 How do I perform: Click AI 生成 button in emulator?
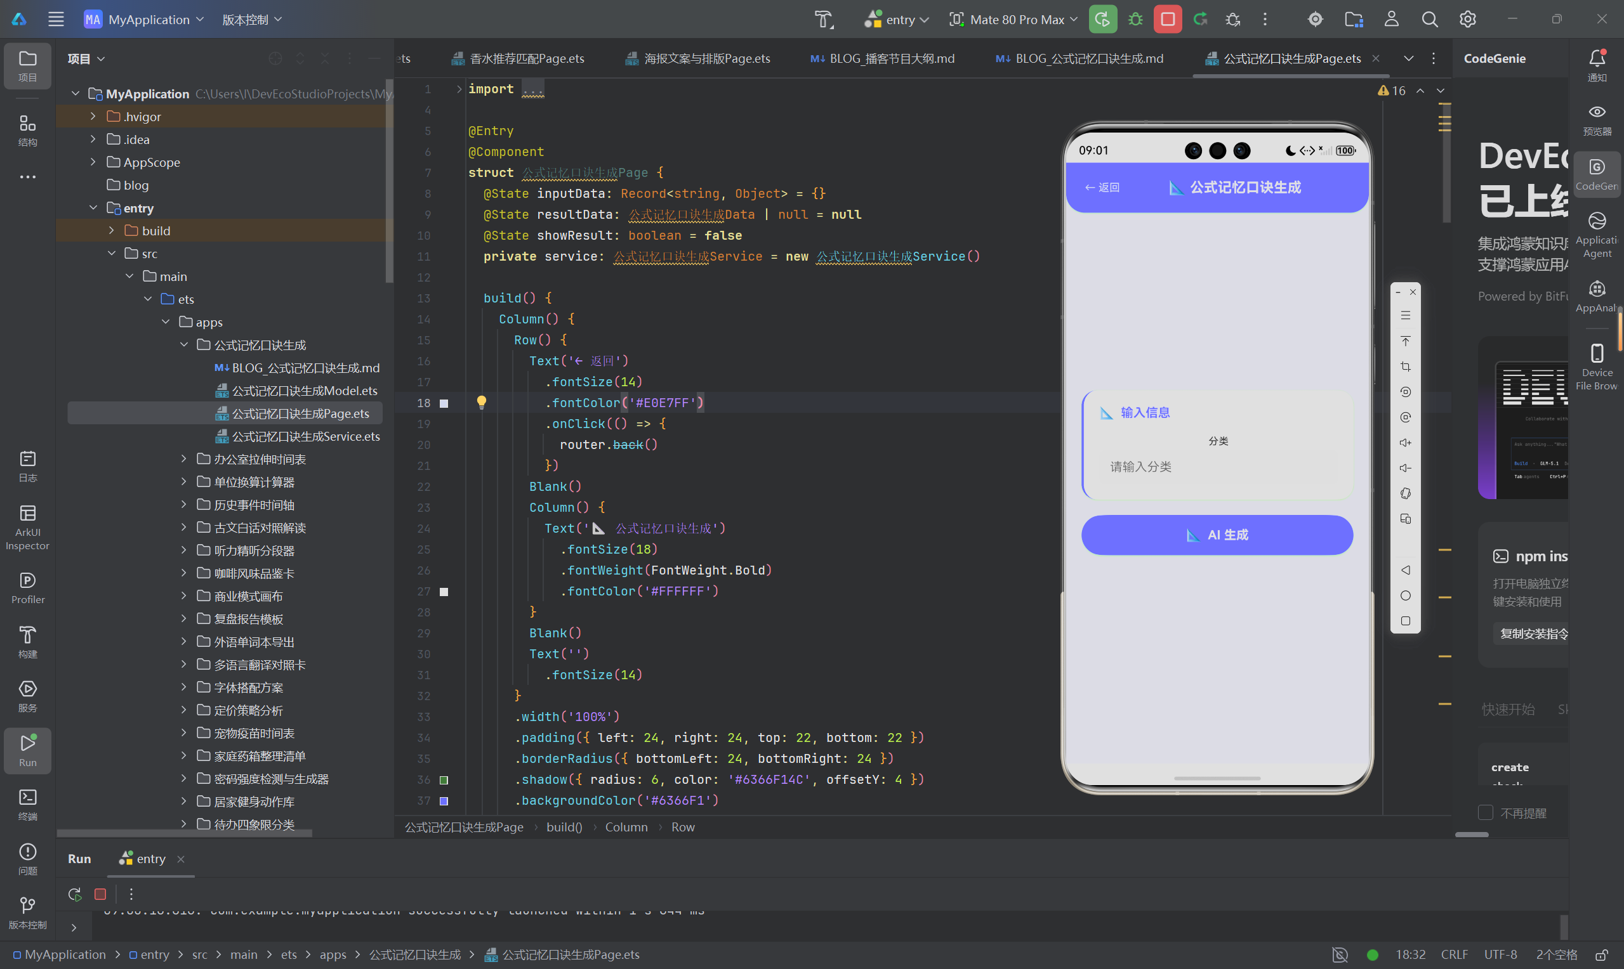1217,535
